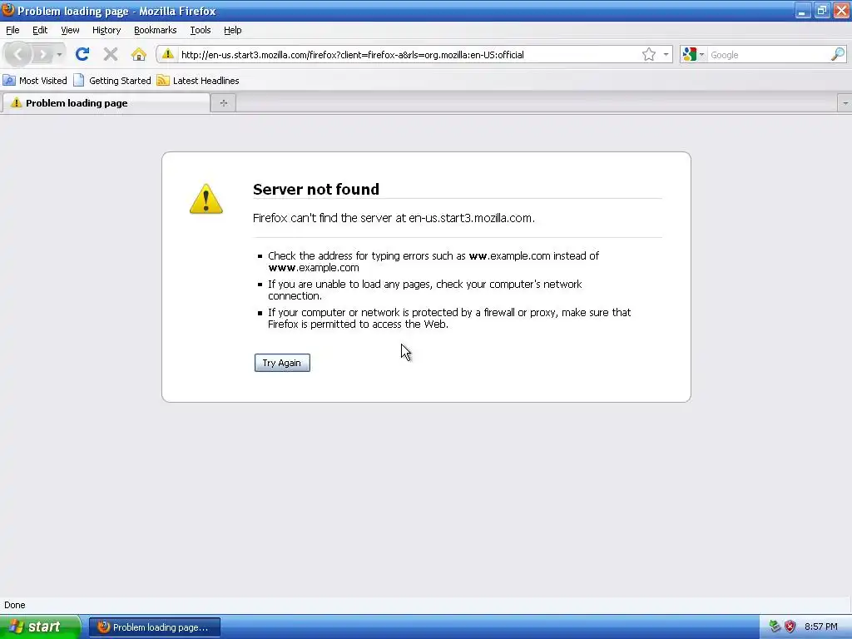852x639 pixels.
Task: Open the recent pages history dropdown arrow
Action: pyautogui.click(x=59, y=54)
